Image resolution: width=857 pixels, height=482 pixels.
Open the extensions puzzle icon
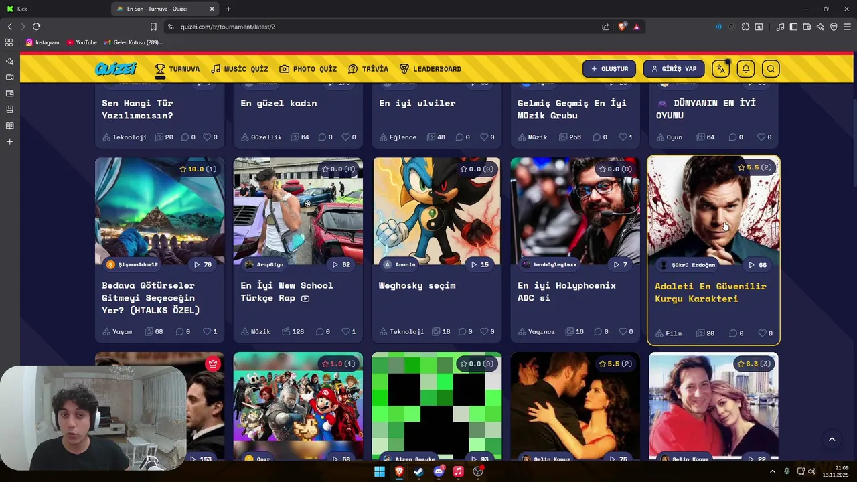point(745,27)
